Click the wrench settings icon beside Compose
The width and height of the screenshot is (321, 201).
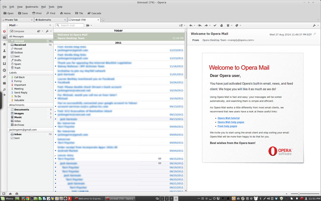[x=47, y=31]
